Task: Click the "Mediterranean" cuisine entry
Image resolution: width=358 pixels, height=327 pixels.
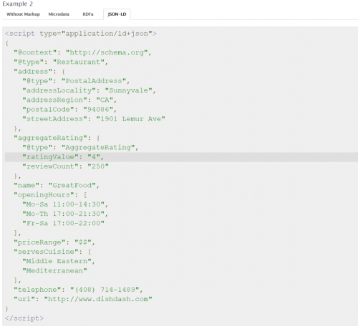Action: [54, 271]
